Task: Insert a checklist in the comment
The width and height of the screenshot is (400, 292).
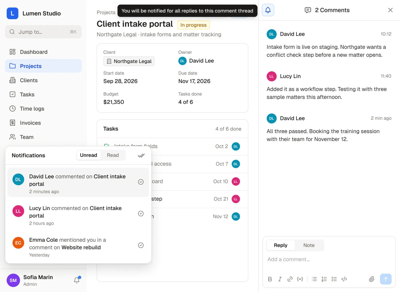Action: (334, 279)
